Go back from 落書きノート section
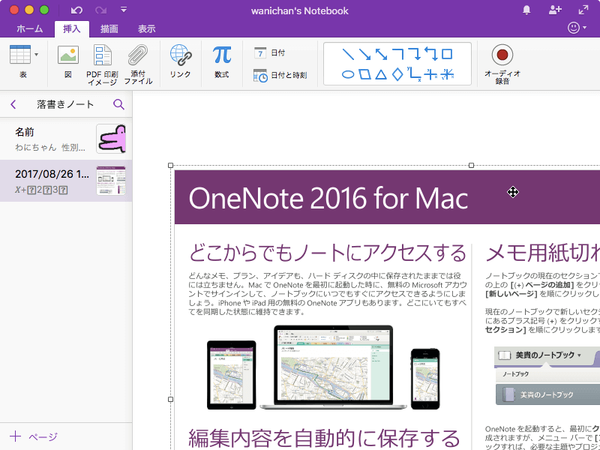Viewport: 600px width, 450px height. pyautogui.click(x=13, y=104)
